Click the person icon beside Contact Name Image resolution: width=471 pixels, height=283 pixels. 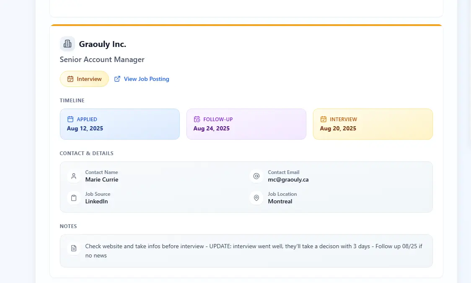74,176
